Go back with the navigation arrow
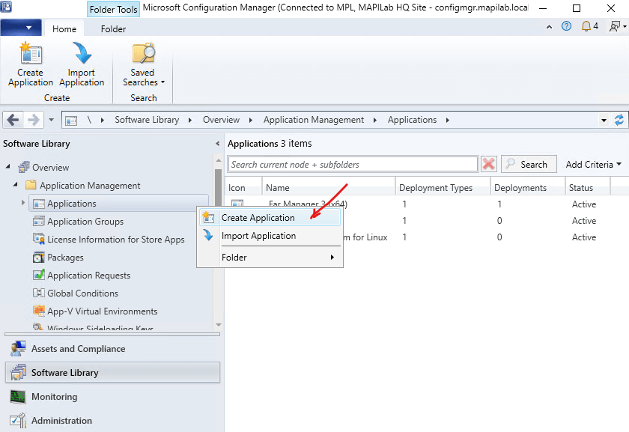Screen dimensions: 629x432 (x=13, y=120)
